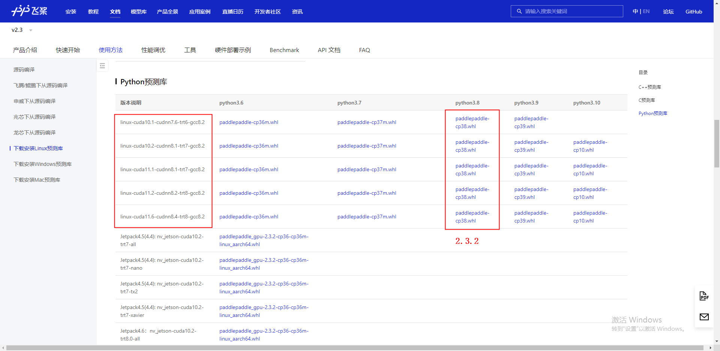This screenshot has height=351, width=720.
Task: Collapse the sidebar using the toggle icon
Action: coord(102,66)
